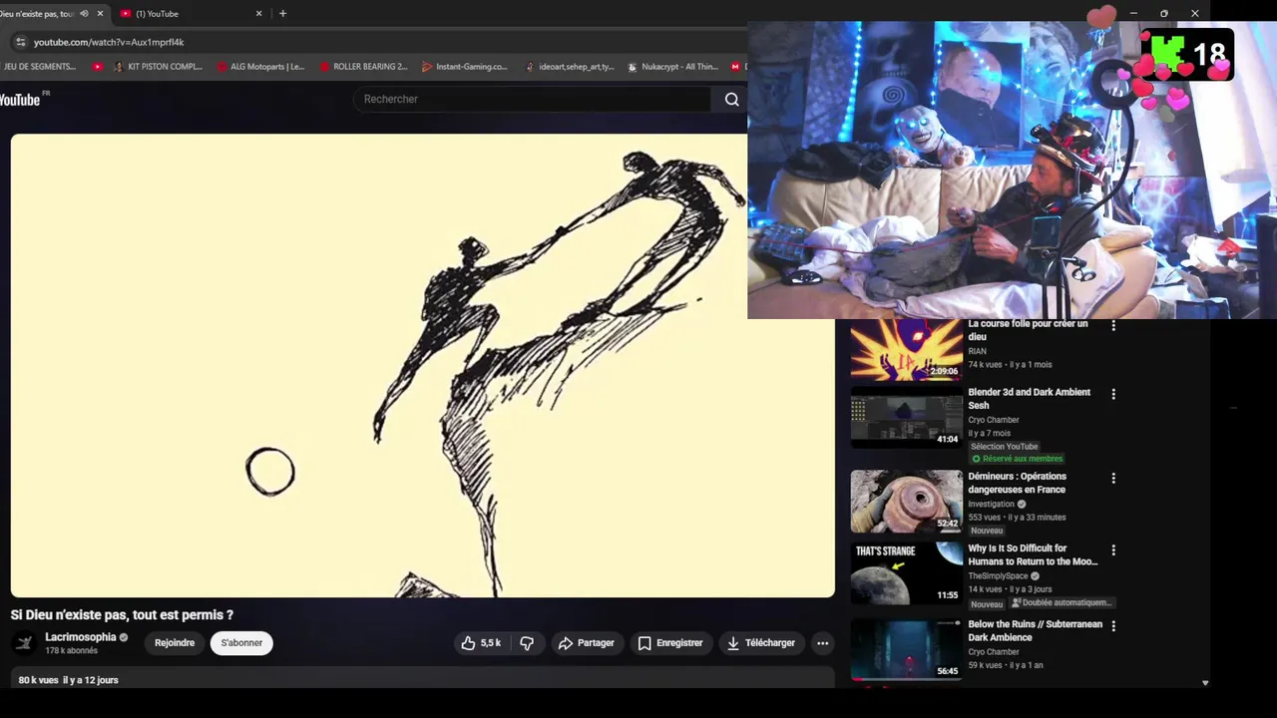Open options for Below the Ruins video
Screen dimensions: 1277x718
tap(1113, 625)
